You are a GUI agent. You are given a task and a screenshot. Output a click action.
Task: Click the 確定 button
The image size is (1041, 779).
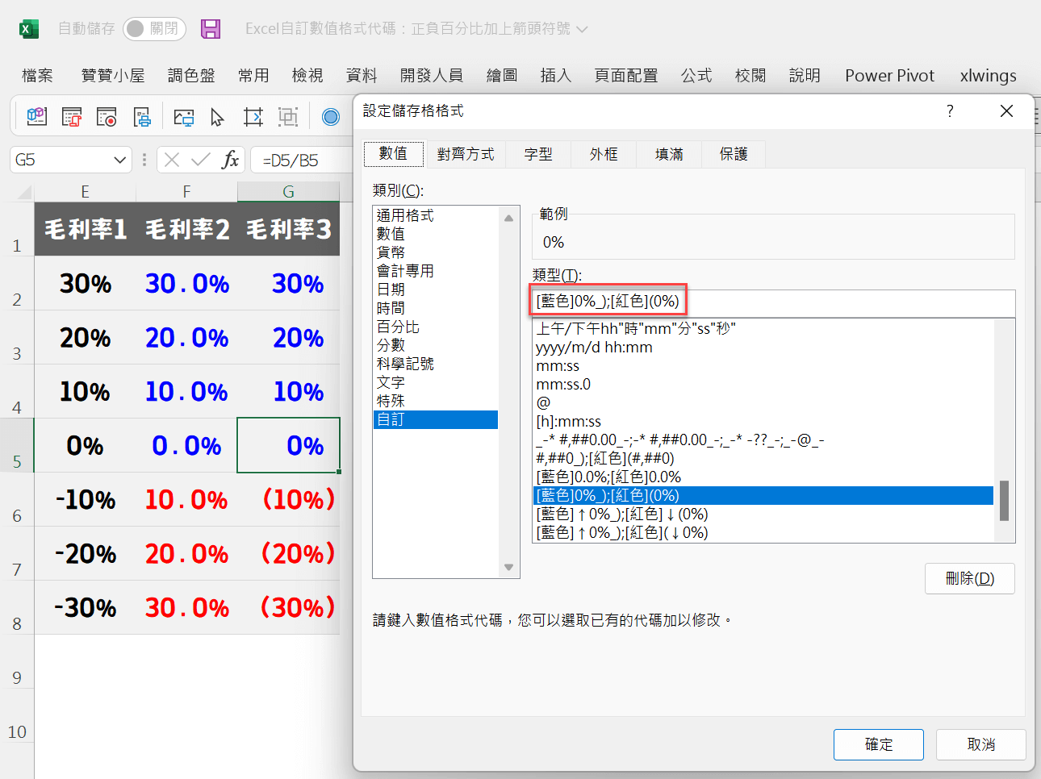878,744
